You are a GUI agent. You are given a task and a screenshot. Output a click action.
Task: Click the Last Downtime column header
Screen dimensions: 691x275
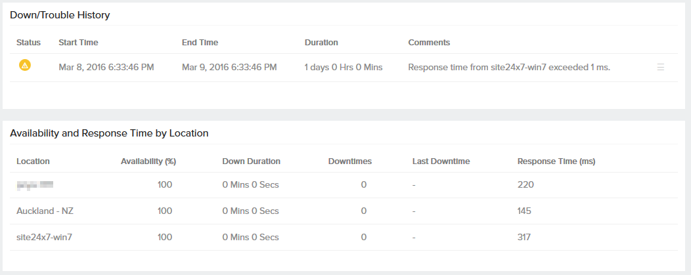click(441, 161)
